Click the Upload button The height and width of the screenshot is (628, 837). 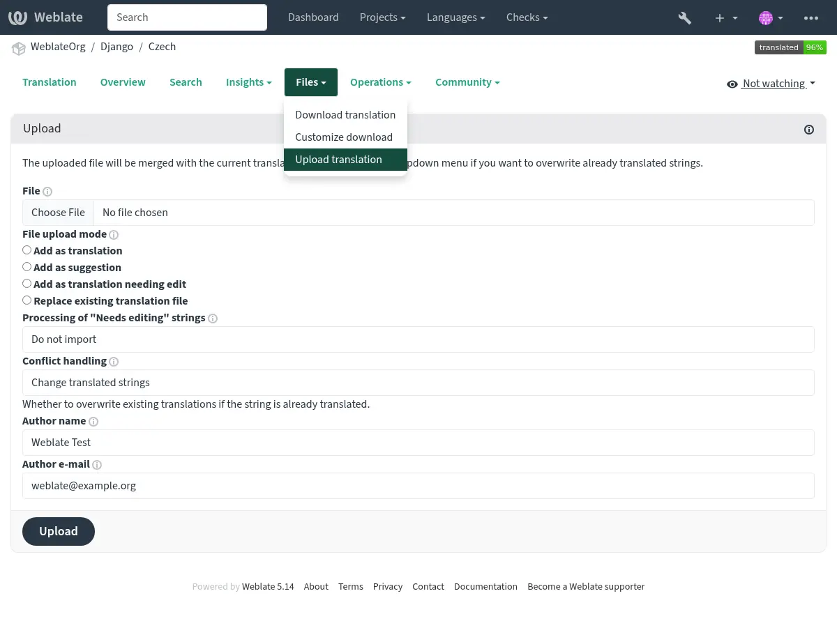click(x=59, y=531)
